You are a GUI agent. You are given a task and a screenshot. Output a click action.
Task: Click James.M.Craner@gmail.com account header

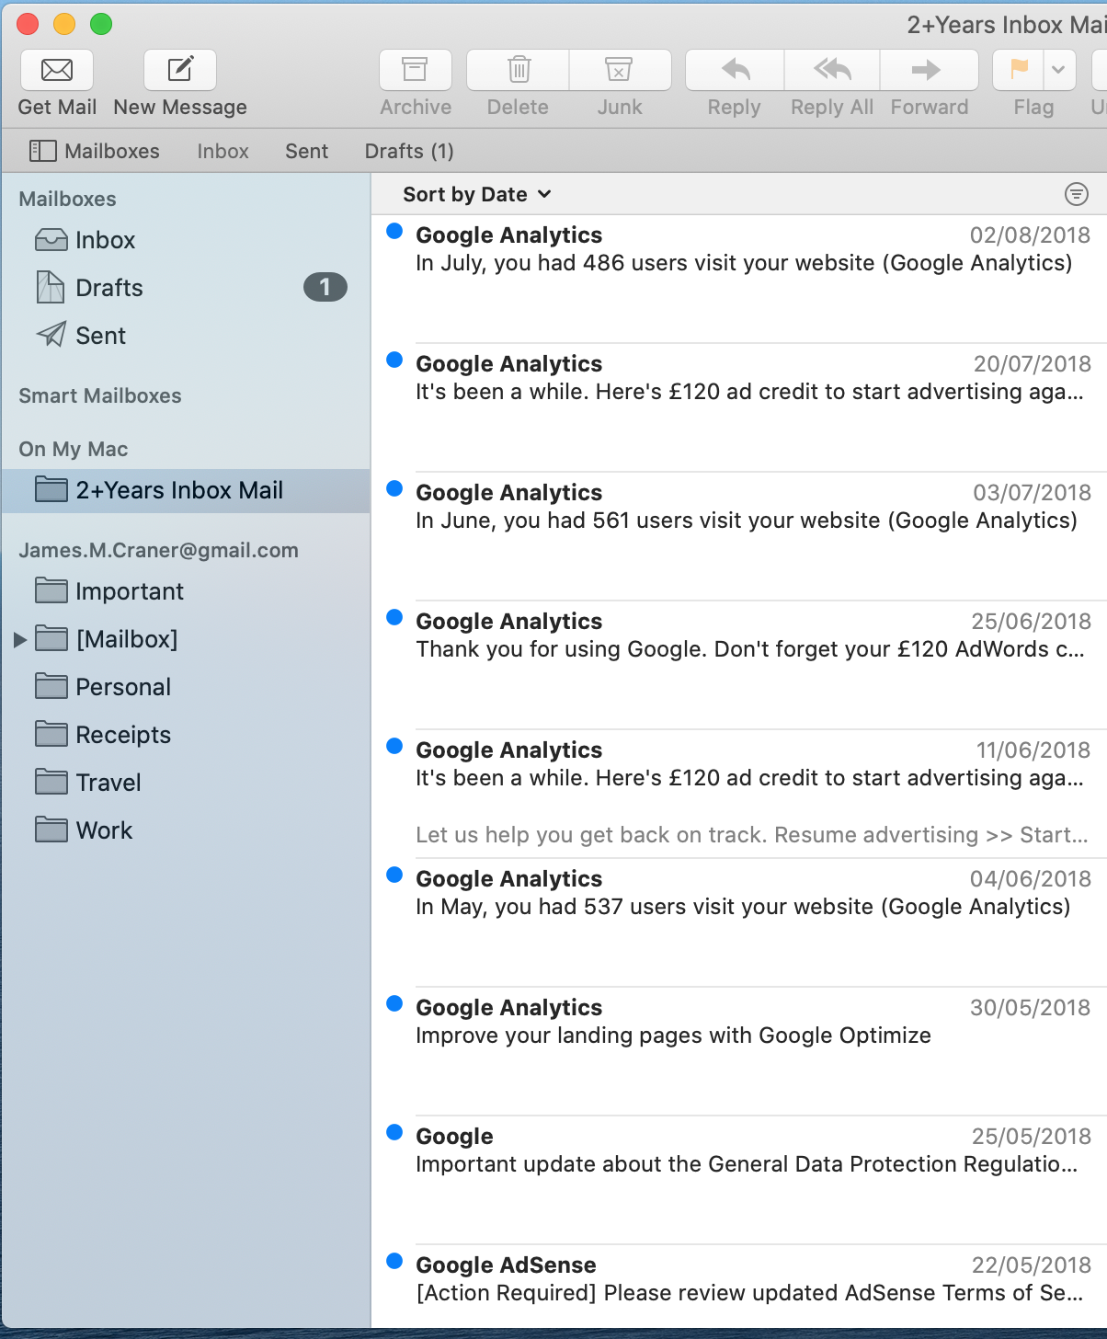(x=158, y=550)
